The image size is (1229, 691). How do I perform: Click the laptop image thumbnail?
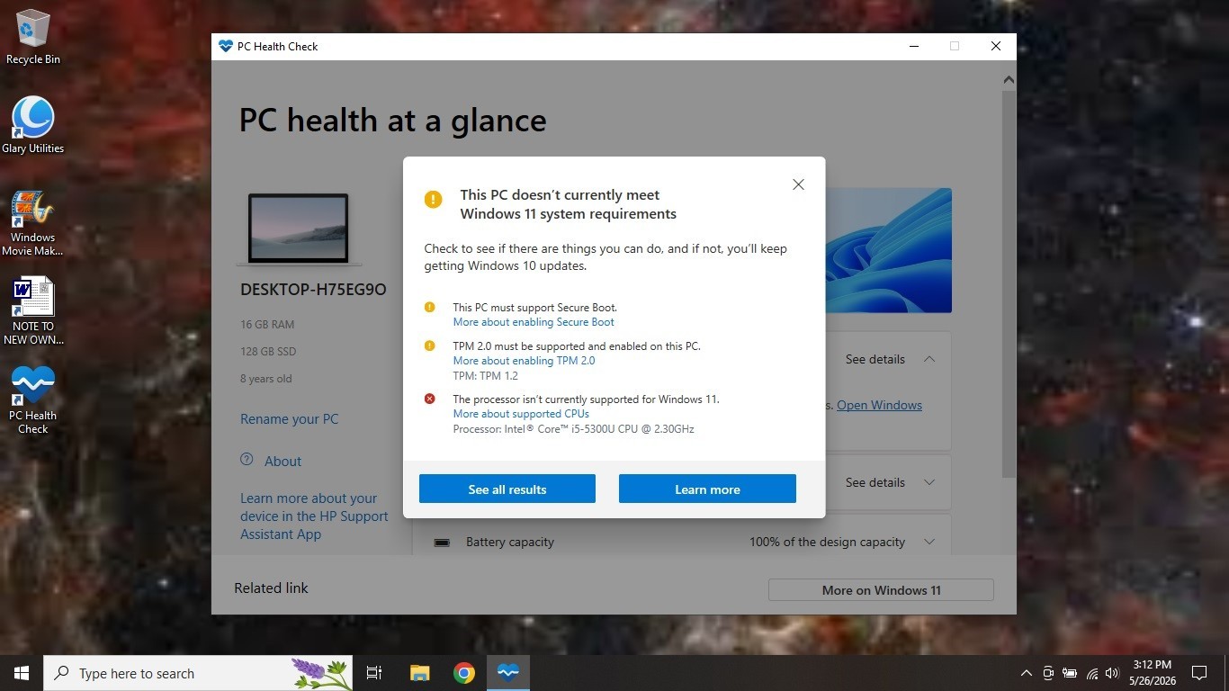click(298, 229)
